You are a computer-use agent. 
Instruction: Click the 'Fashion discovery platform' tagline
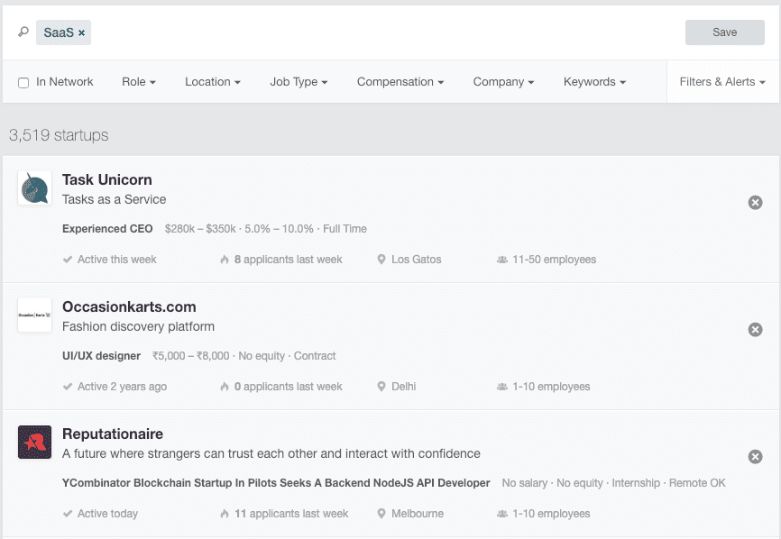139,326
